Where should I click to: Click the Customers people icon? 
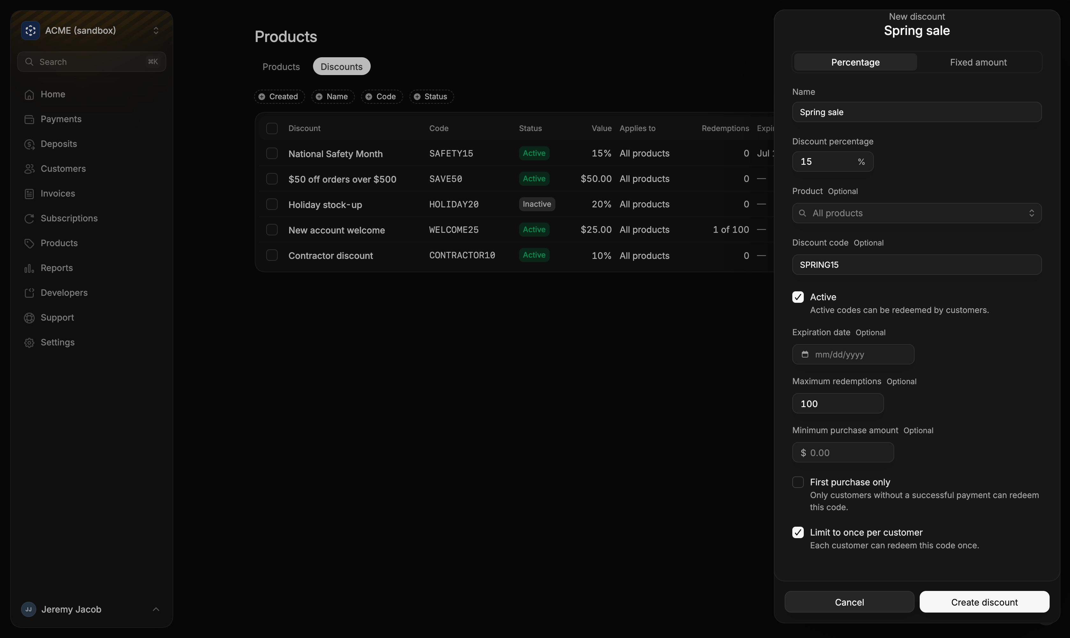point(29,169)
